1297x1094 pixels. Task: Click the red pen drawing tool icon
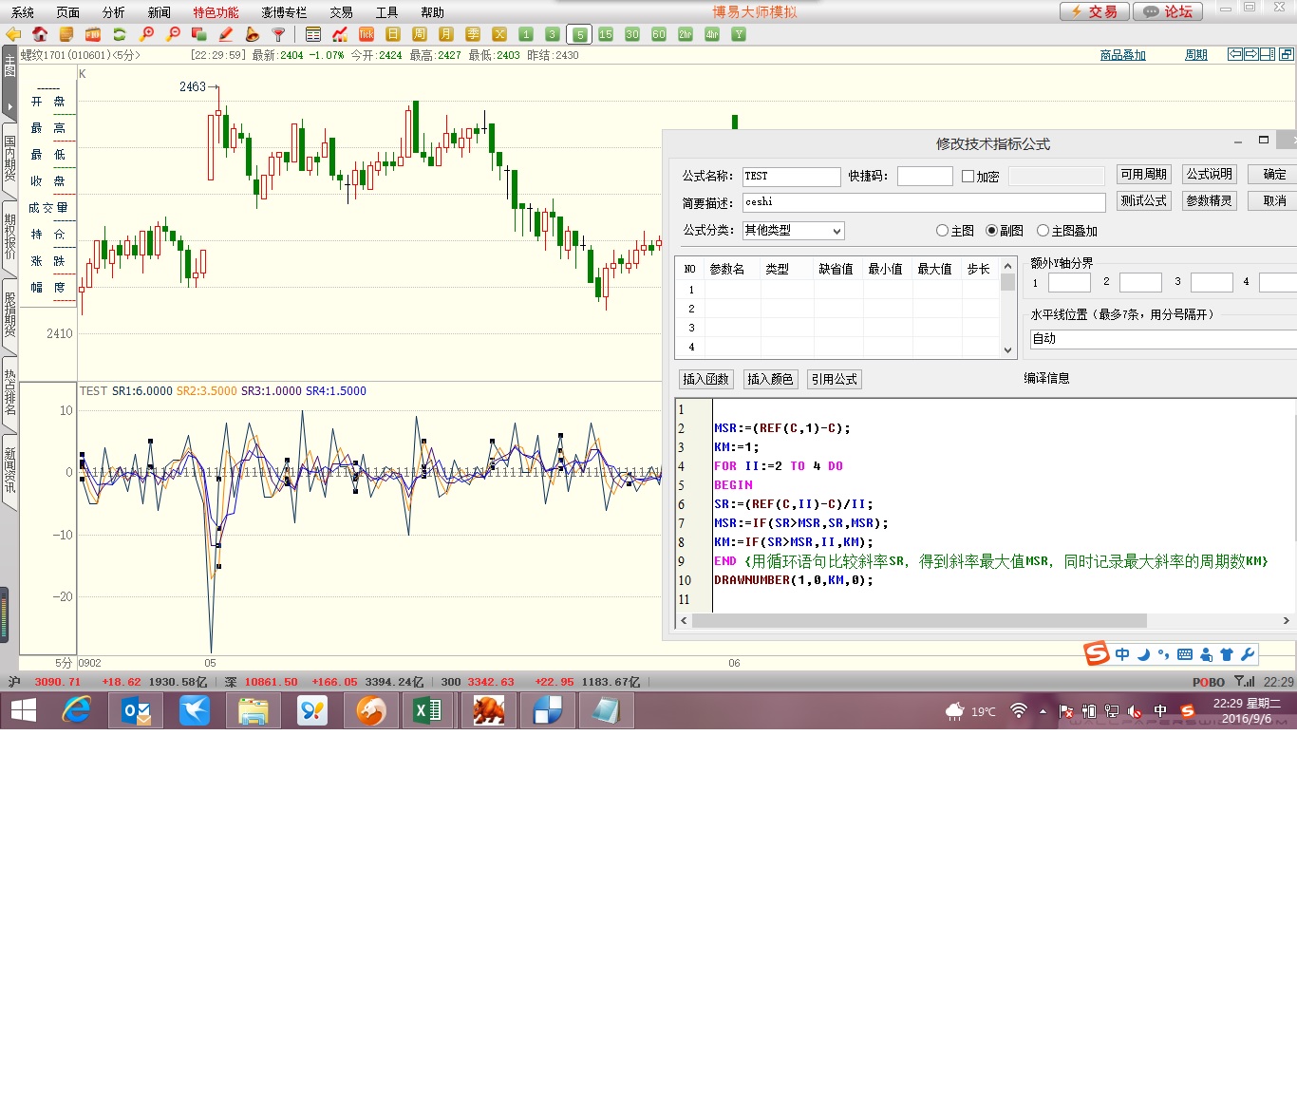coord(226,34)
